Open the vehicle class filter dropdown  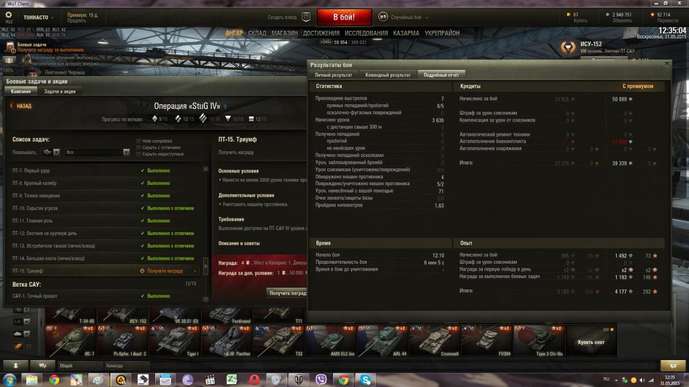coord(51,152)
